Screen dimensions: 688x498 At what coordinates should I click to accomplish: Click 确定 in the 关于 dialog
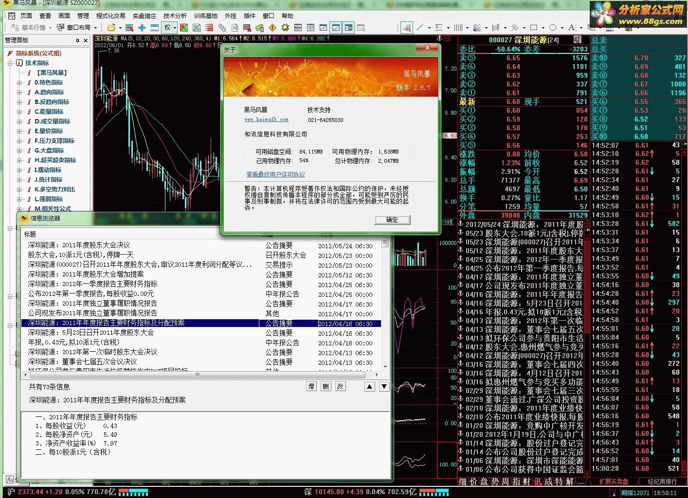point(392,220)
